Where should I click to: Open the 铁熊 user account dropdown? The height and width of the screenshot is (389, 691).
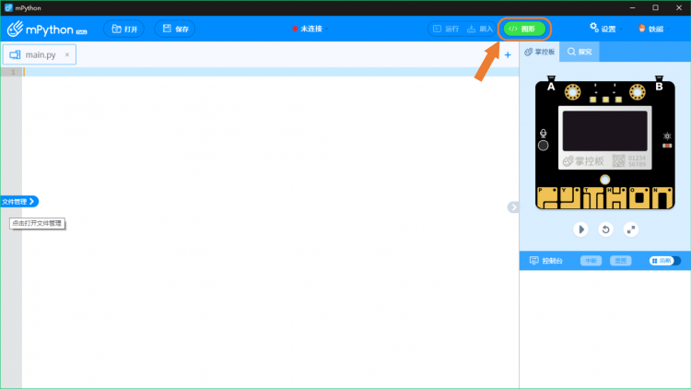(653, 29)
